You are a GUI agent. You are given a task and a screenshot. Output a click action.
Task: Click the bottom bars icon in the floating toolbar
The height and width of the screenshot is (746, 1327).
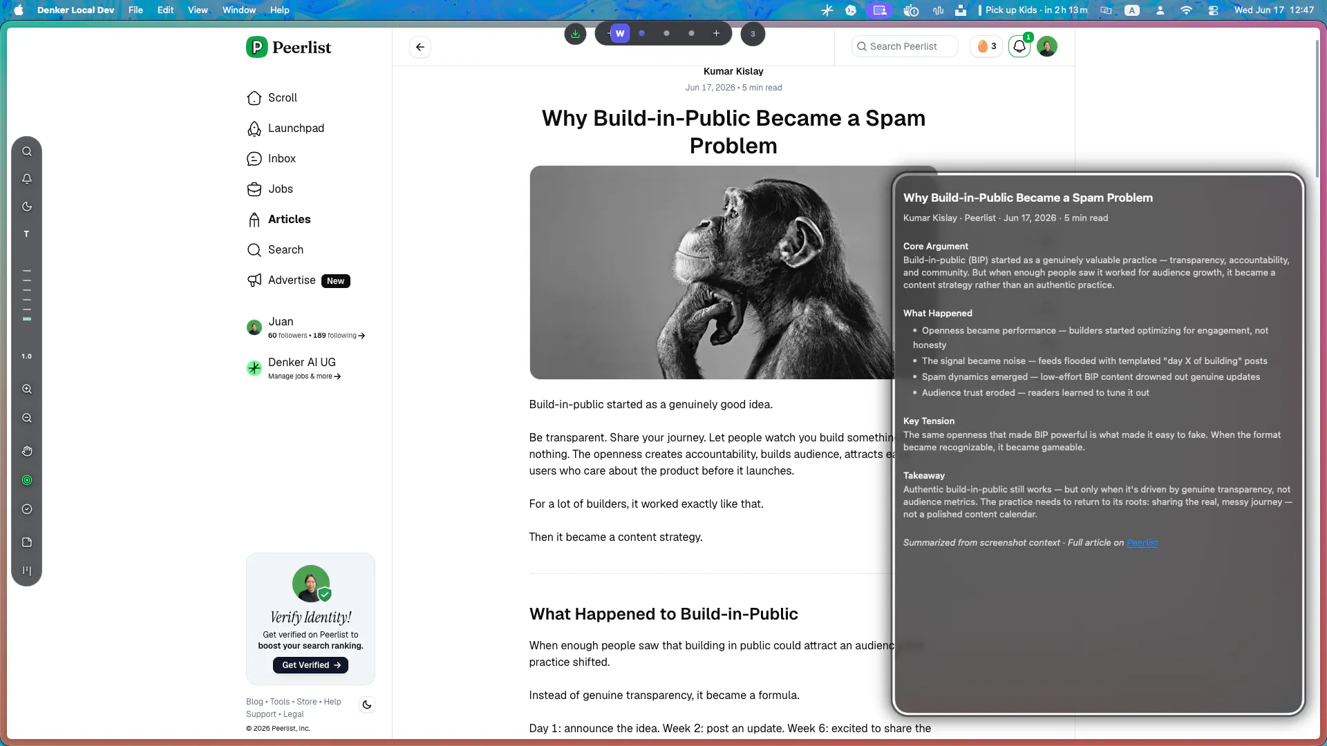(x=27, y=571)
